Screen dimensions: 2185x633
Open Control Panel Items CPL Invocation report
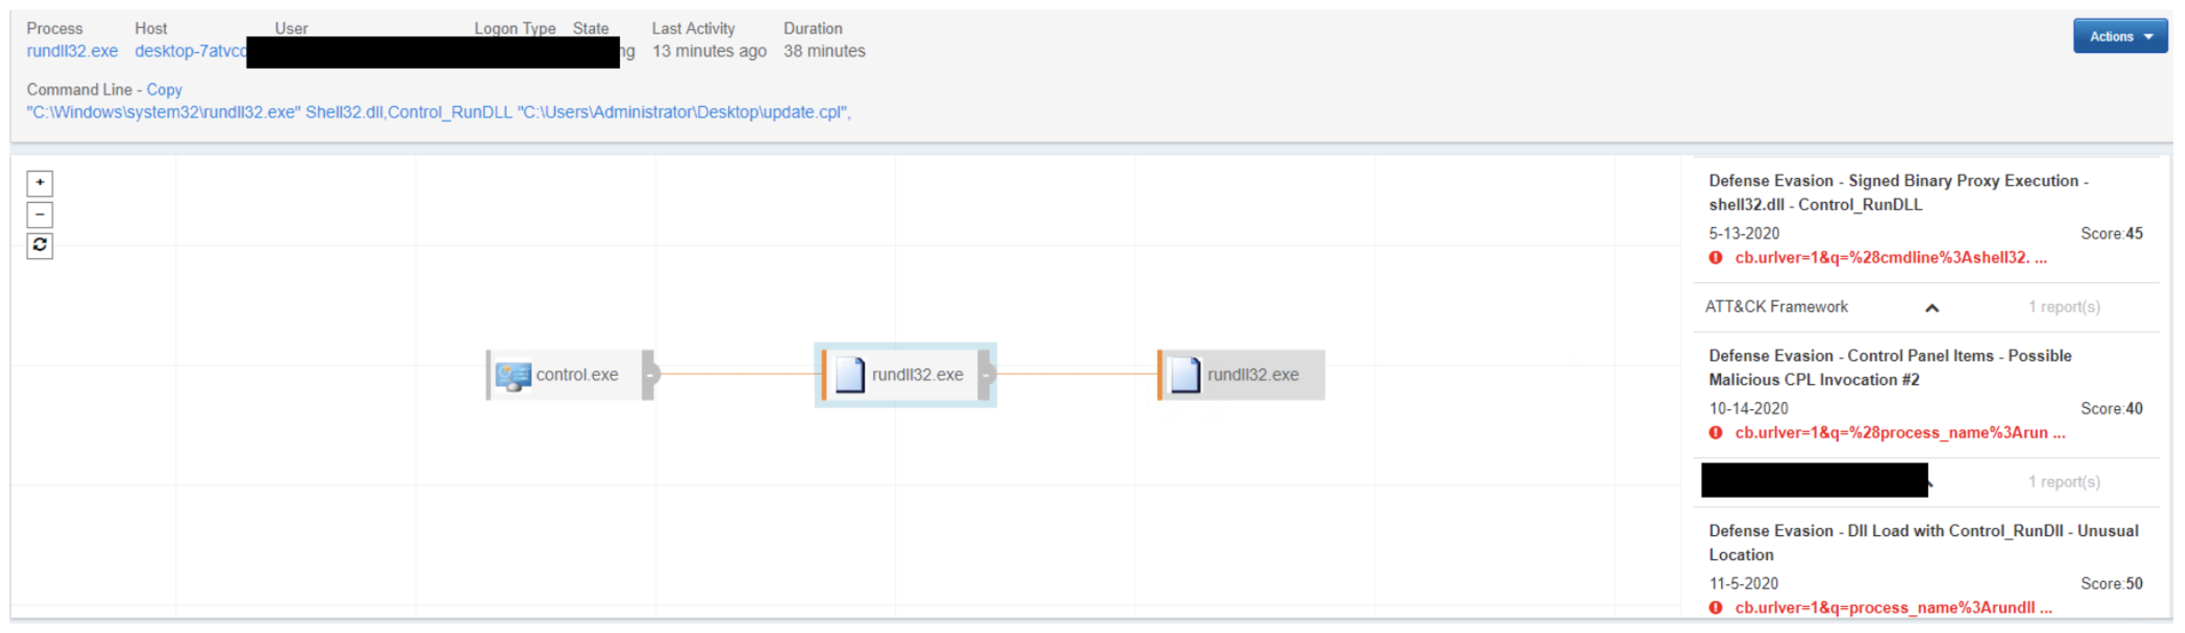coord(1889,368)
